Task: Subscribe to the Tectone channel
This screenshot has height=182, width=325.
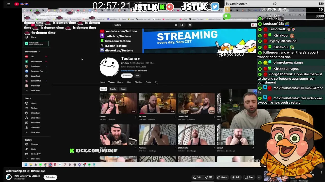Action: 127,76
